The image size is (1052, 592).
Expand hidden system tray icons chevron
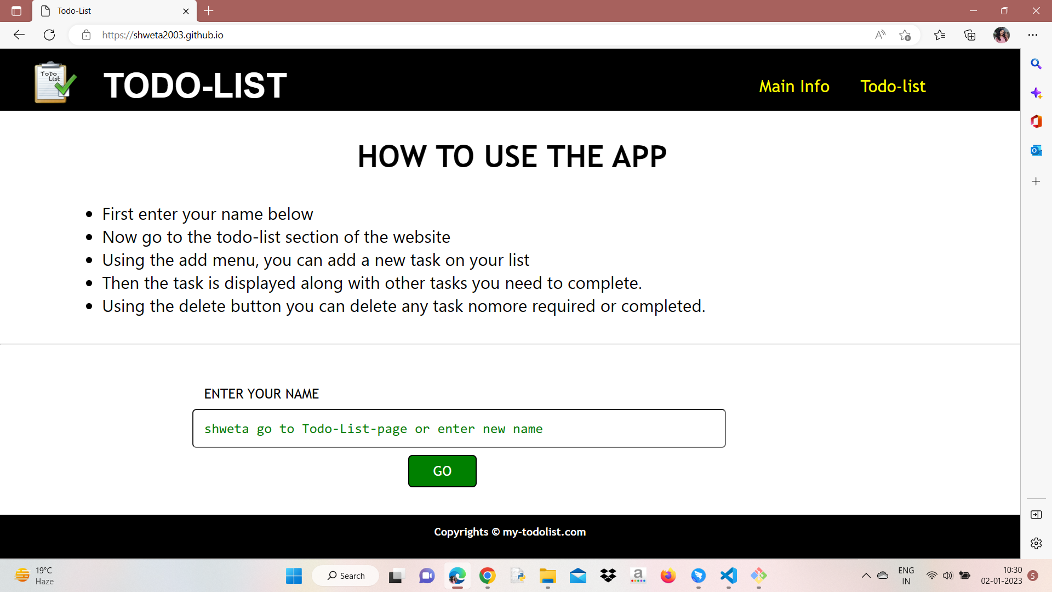866,576
